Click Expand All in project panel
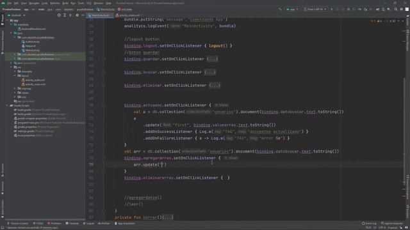Screen dimensions: 410x230 [65, 15]
